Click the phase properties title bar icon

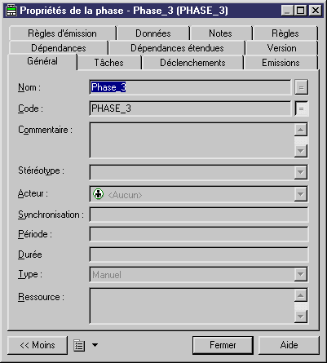[11, 11]
